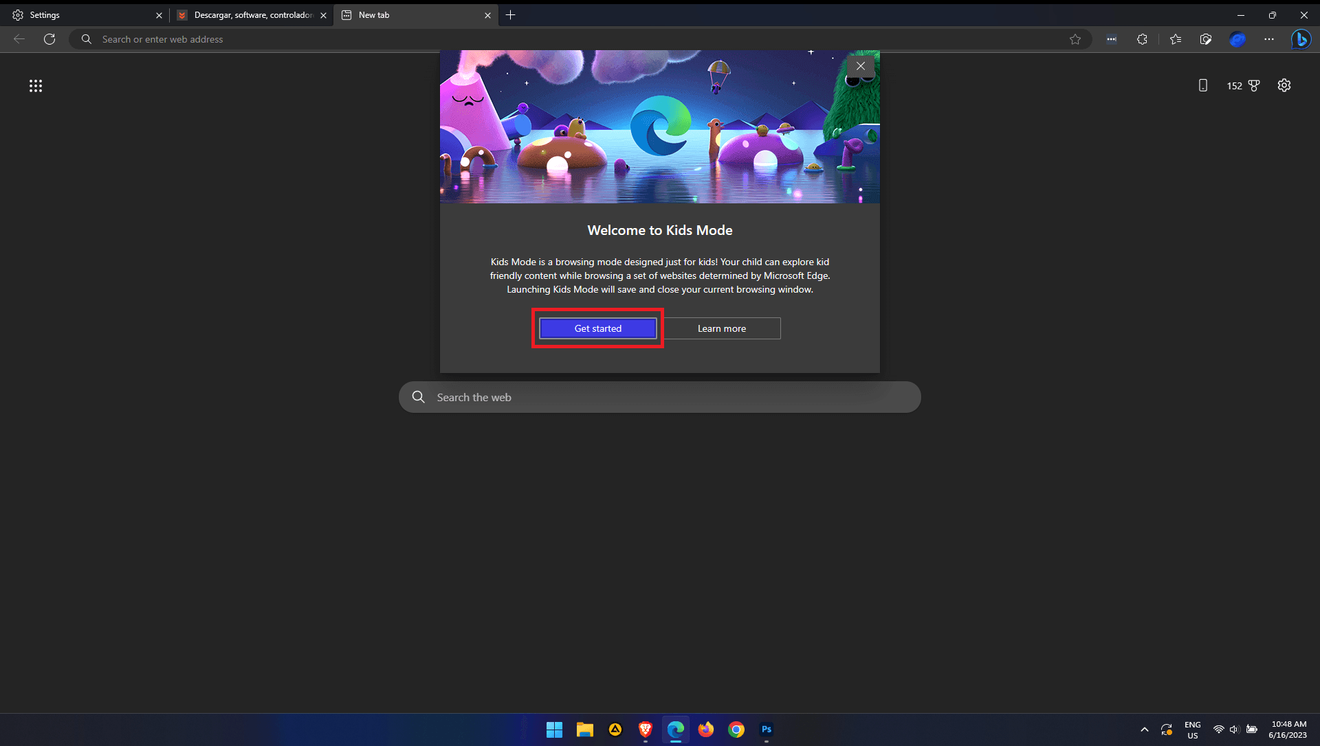Click the blue profile avatar icon
The image size is (1320, 746).
[1237, 39]
